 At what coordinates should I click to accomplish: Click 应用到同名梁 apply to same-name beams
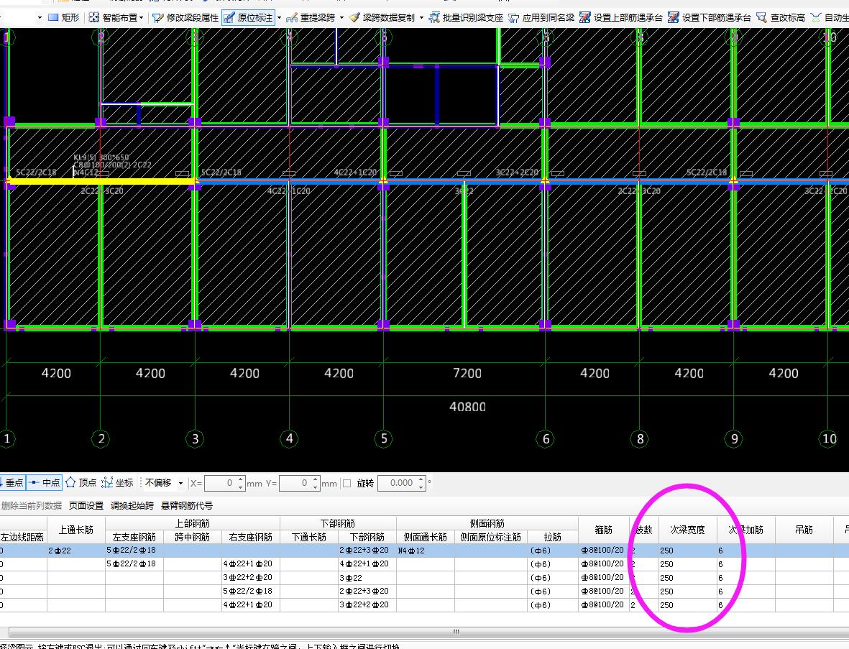541,17
